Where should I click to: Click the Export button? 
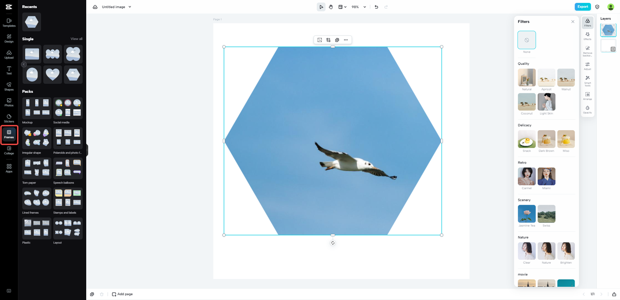(x=583, y=7)
